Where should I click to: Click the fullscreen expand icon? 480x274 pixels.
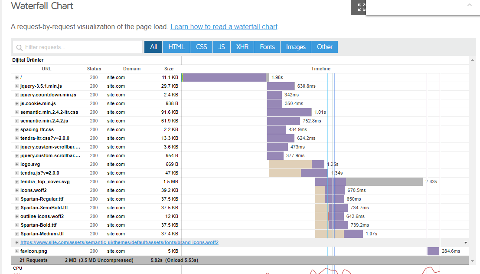click(362, 7)
